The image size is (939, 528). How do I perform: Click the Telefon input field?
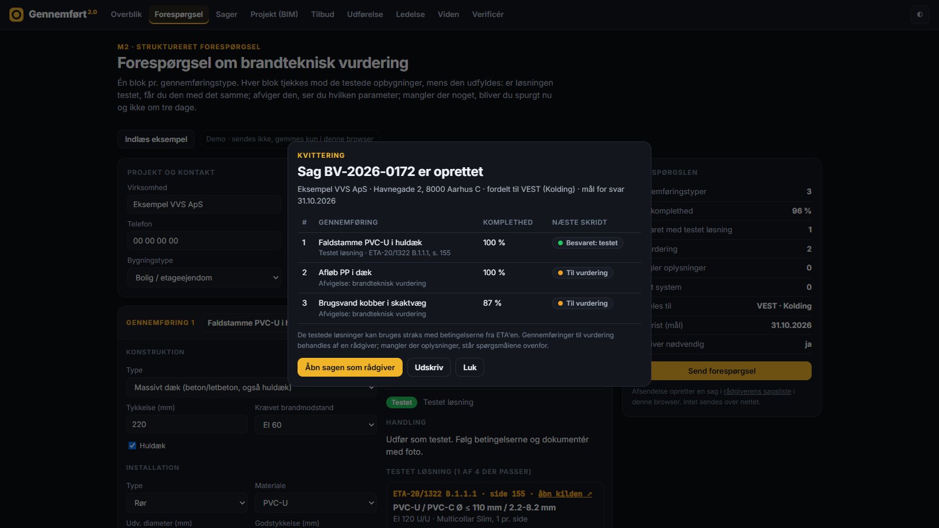tap(204, 241)
